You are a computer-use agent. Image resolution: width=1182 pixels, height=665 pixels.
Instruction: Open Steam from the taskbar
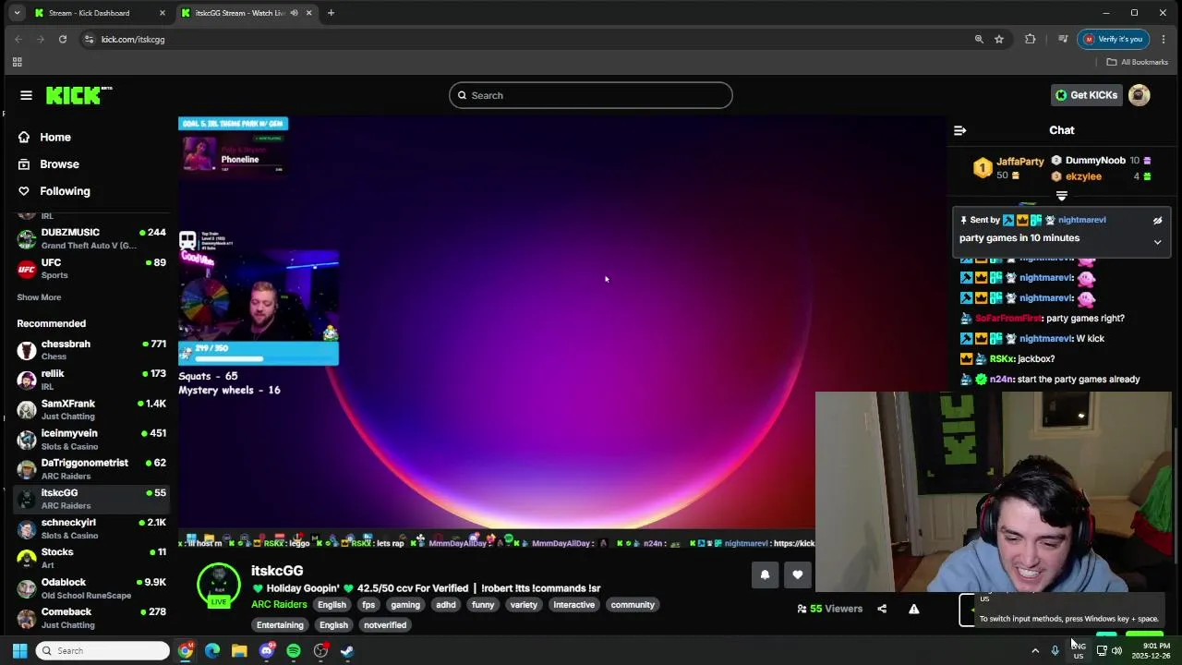(x=347, y=651)
